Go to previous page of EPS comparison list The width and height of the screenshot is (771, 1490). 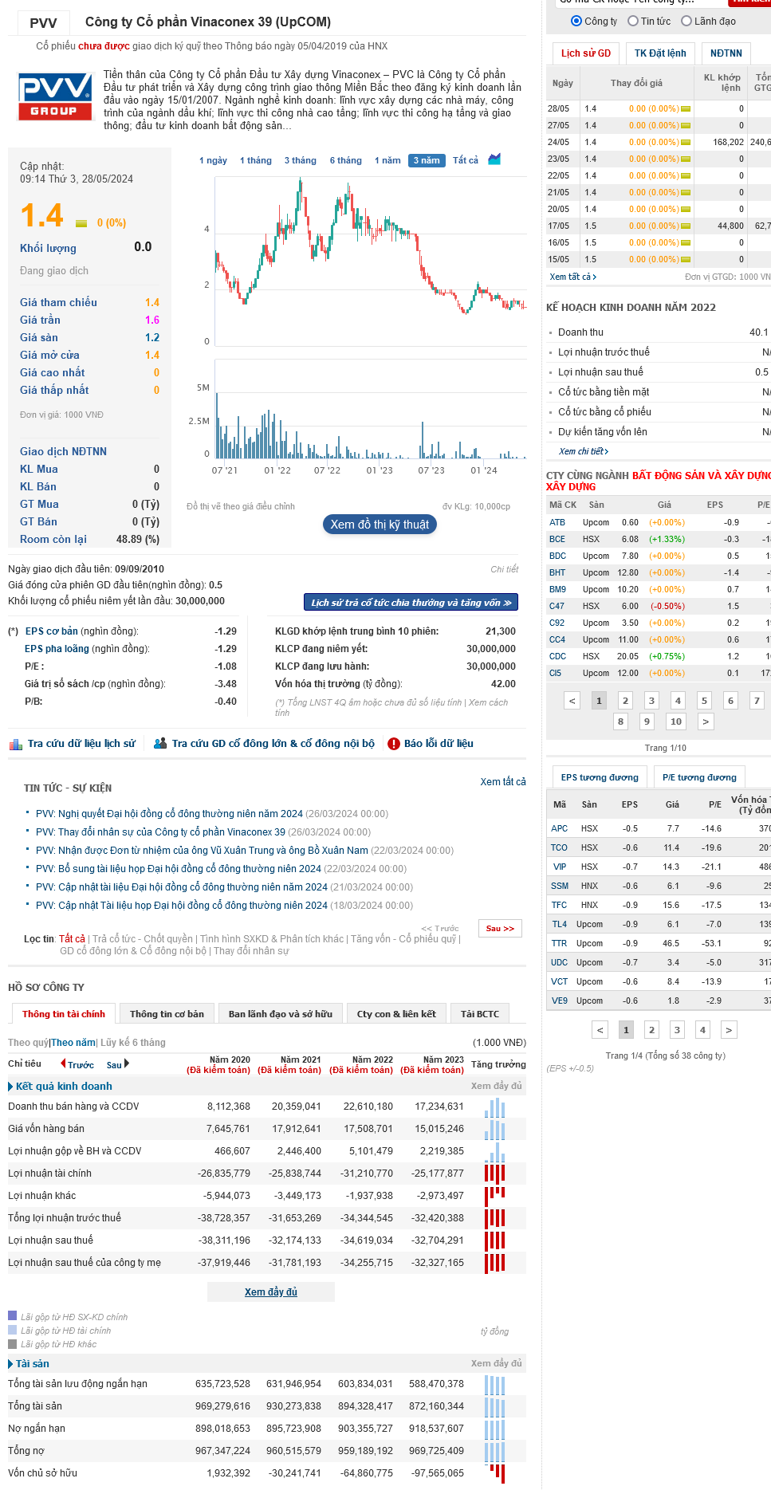pyautogui.click(x=600, y=1030)
